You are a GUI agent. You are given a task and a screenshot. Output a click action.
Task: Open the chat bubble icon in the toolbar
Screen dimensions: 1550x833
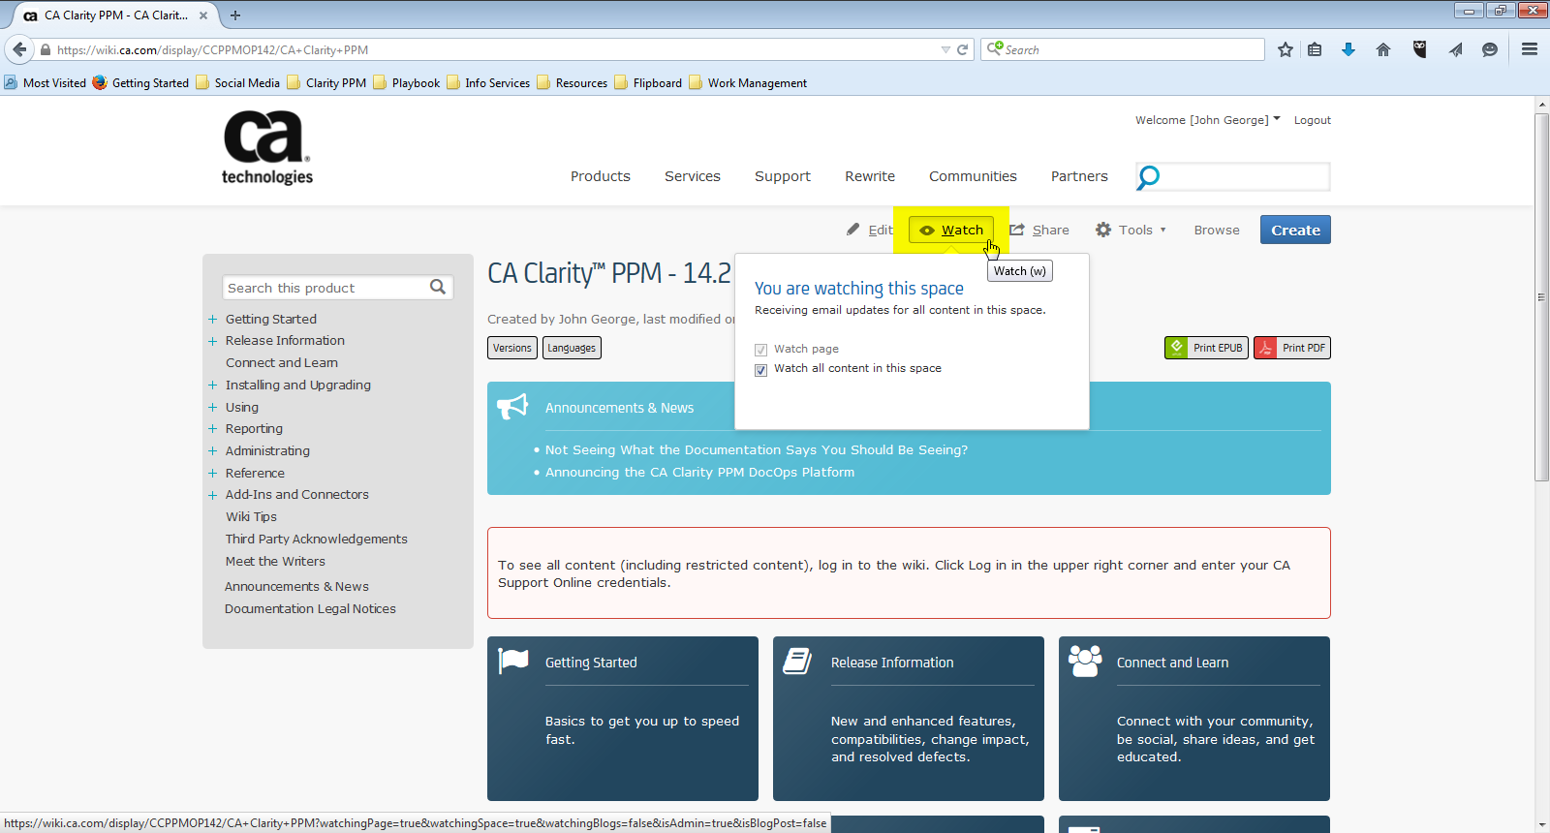(x=1490, y=49)
